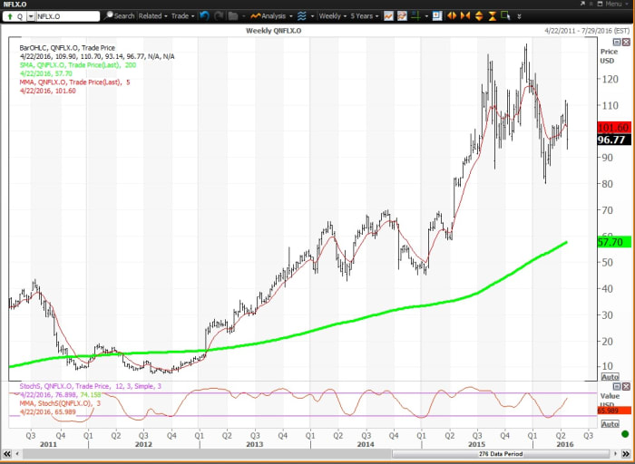Screen dimensions: 635x464
Task: Click the blue undo arrow icon
Action: click(204, 16)
